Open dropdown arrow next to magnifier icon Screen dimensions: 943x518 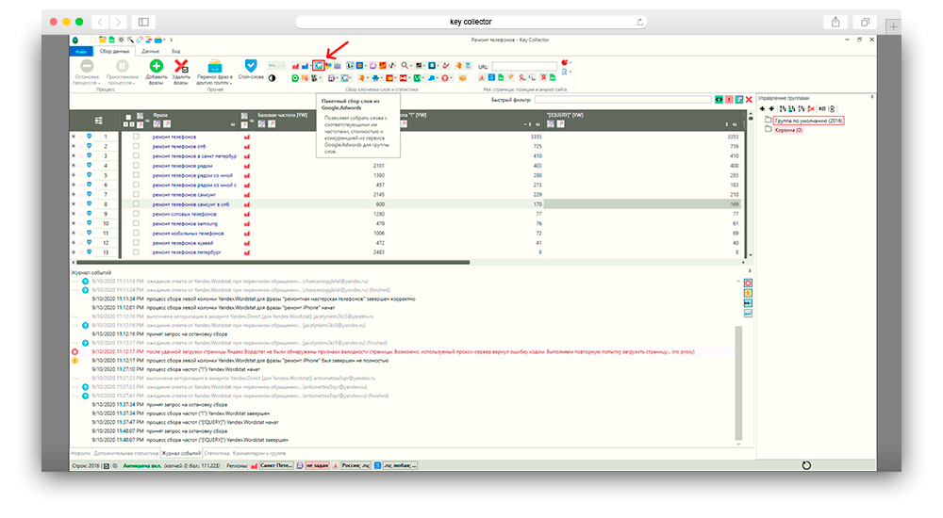coord(411,66)
